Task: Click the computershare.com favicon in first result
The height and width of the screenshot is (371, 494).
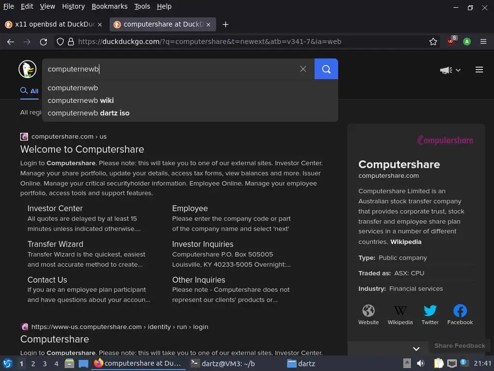Action: coord(24,137)
